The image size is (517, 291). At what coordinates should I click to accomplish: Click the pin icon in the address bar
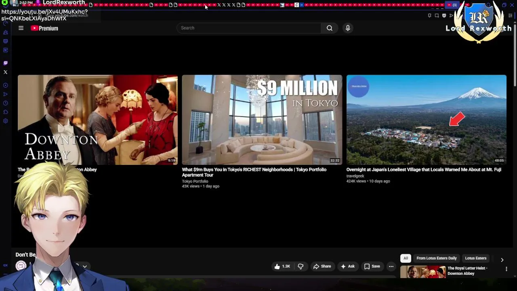429,15
